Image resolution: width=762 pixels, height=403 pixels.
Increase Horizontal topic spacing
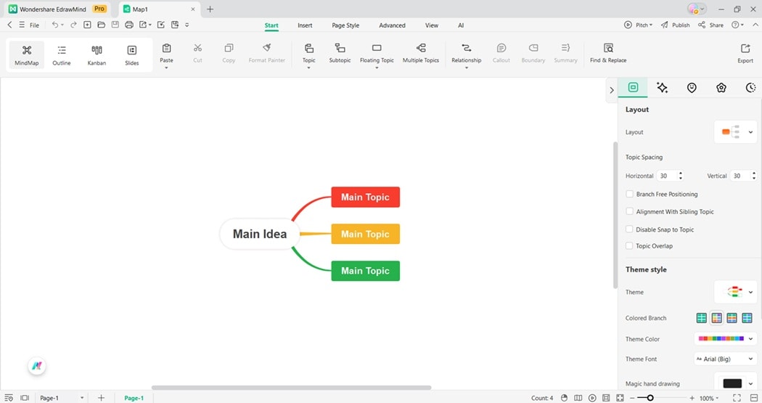[x=681, y=173]
